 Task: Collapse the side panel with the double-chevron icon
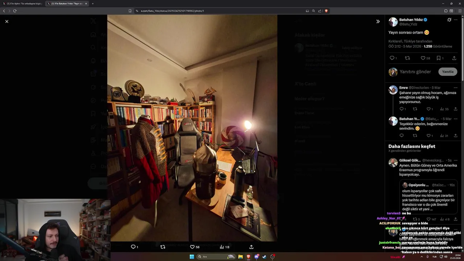(x=378, y=21)
